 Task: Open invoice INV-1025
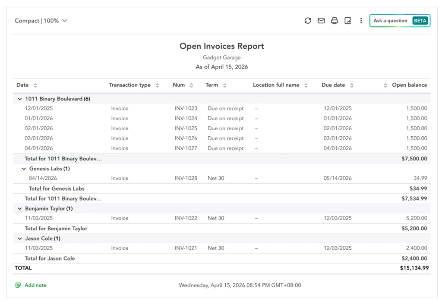pyautogui.click(x=186, y=129)
